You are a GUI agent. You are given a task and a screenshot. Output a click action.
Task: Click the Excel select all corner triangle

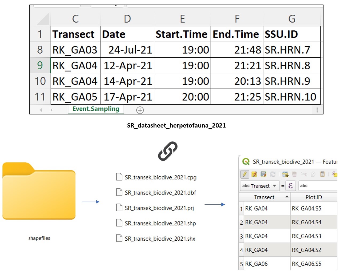[x=43, y=19]
